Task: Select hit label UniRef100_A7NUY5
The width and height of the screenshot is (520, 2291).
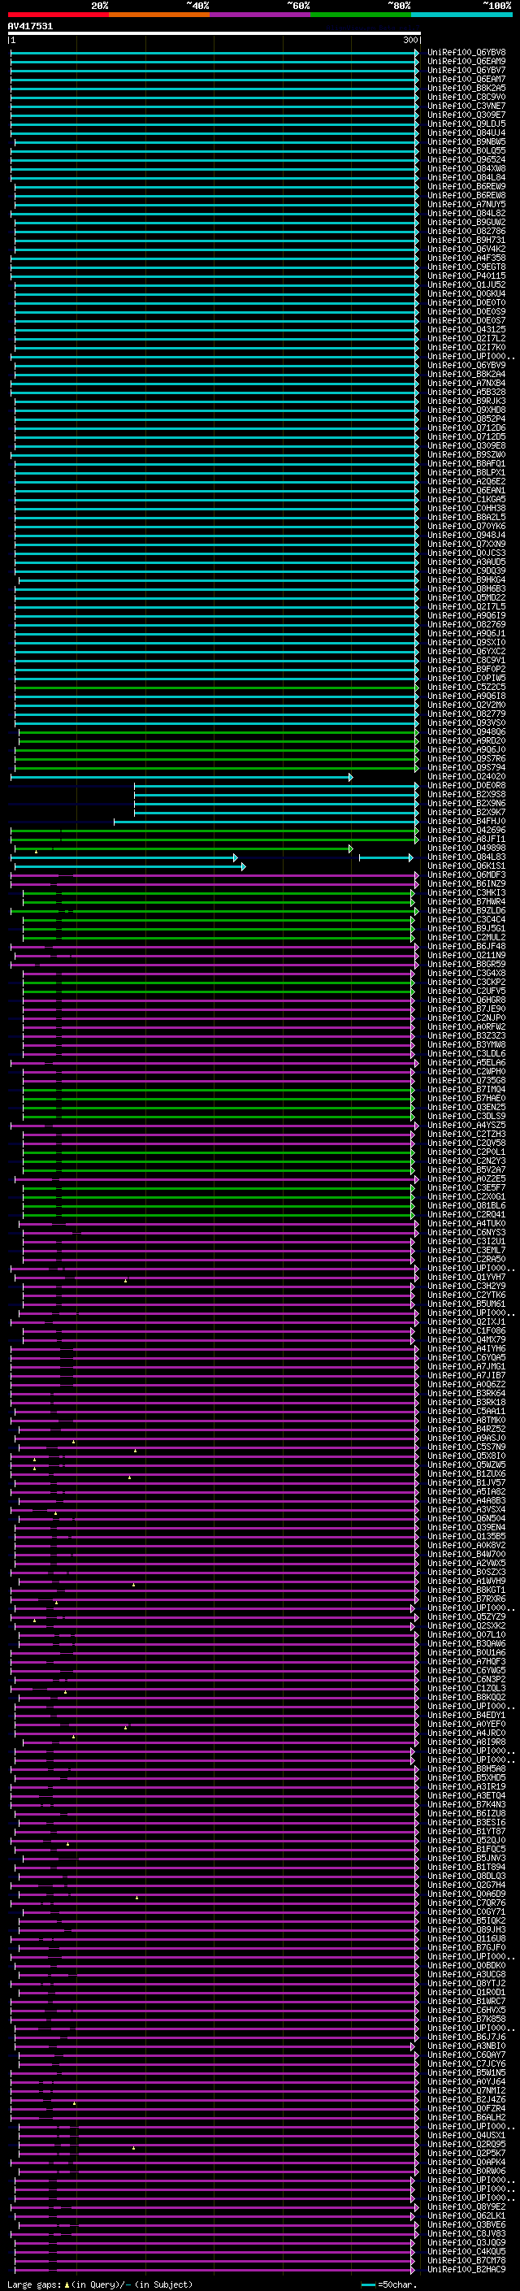Action: (466, 205)
